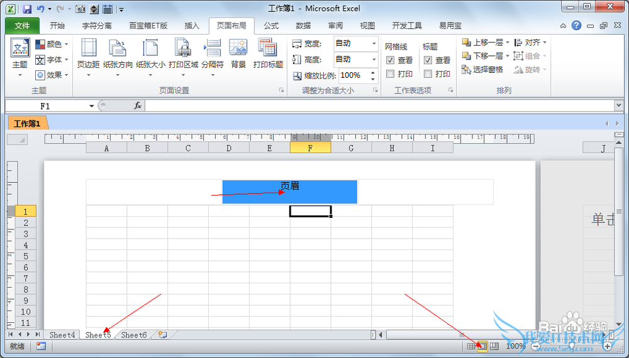
Task: Click the Help question mark icon
Action: (x=576, y=26)
